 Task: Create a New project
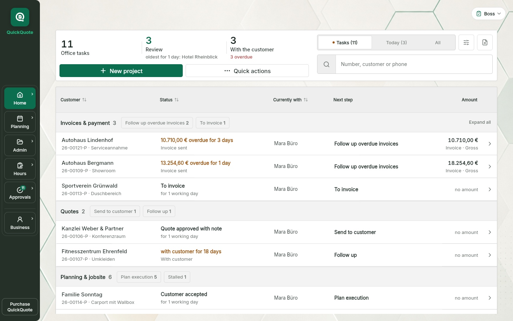pyautogui.click(x=121, y=71)
